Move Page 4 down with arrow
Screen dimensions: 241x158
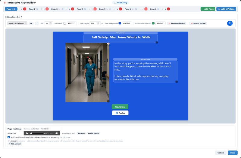point(92,9)
